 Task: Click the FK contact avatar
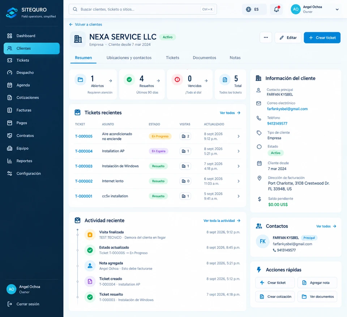coord(263,241)
